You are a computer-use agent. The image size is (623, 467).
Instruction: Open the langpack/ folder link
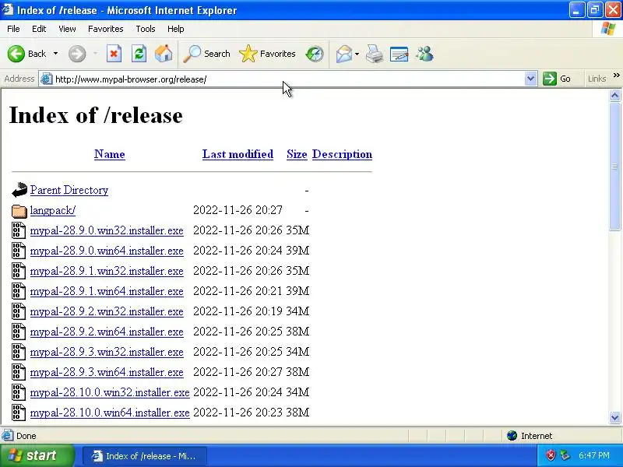coord(53,210)
